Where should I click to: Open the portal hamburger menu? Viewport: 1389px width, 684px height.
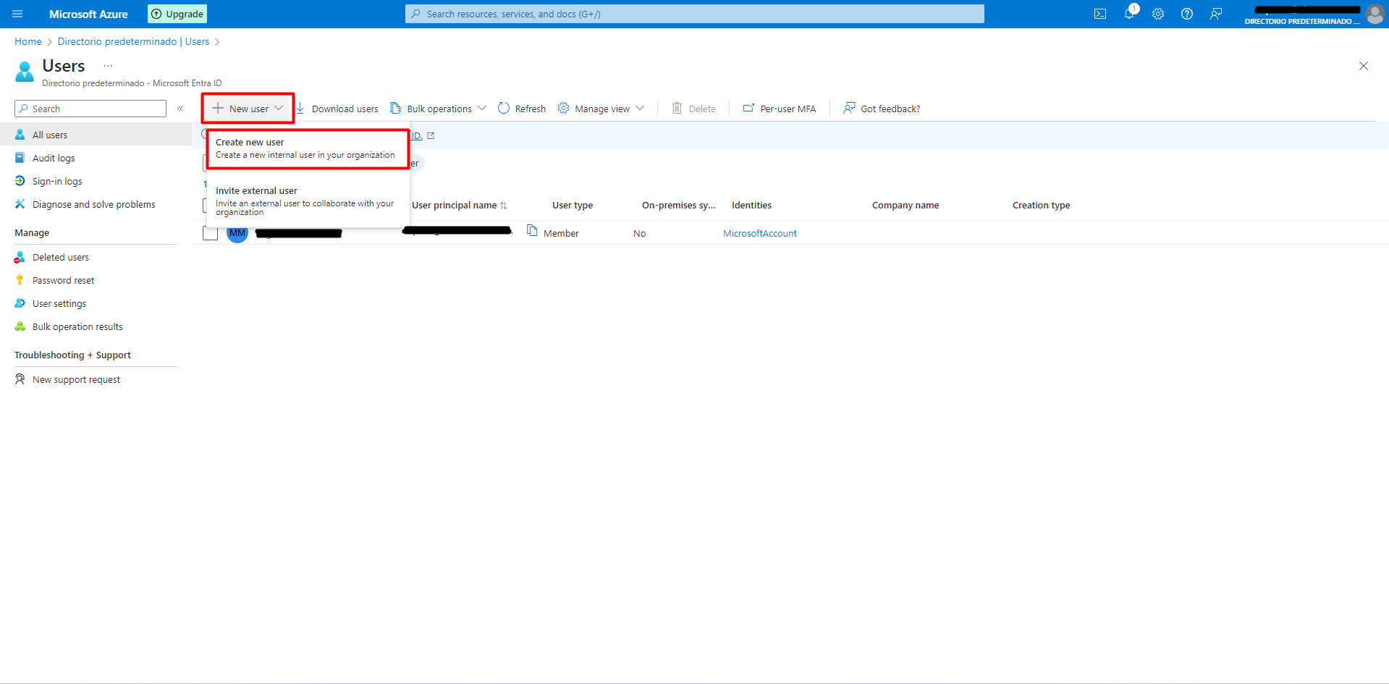point(17,14)
